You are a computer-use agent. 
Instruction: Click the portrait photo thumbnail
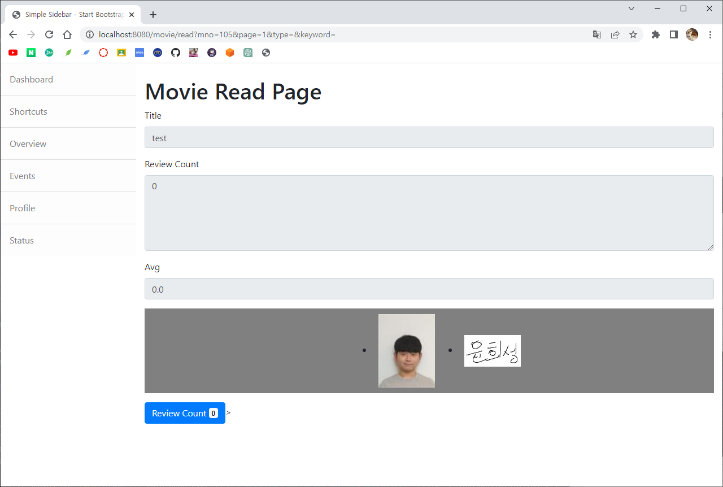click(x=407, y=351)
